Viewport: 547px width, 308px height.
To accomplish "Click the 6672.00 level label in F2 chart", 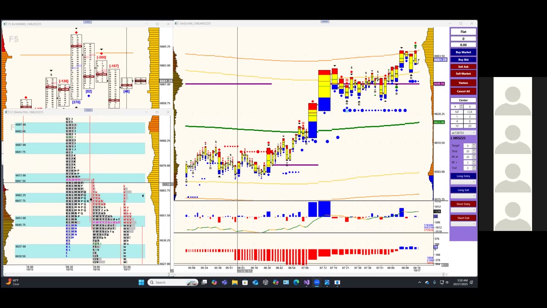I will (21, 175).
